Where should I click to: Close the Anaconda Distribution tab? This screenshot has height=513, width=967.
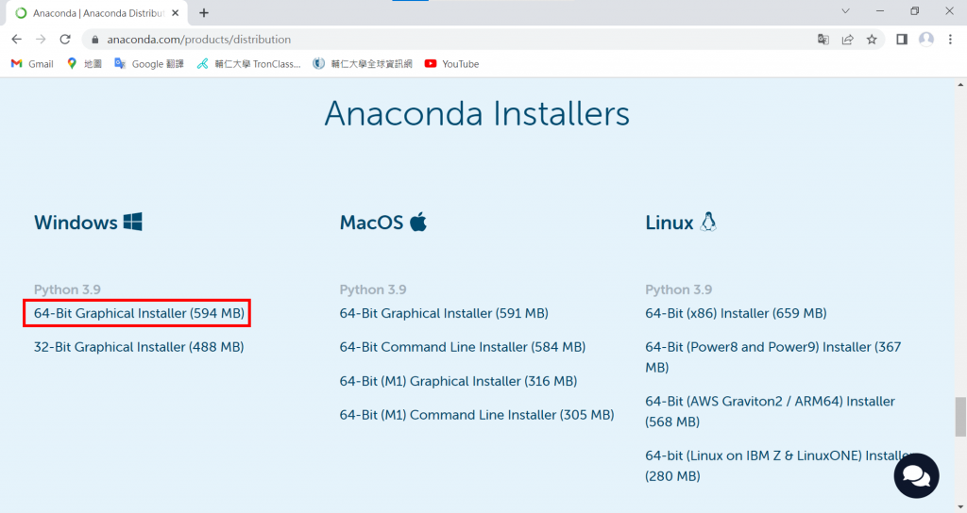tap(175, 13)
